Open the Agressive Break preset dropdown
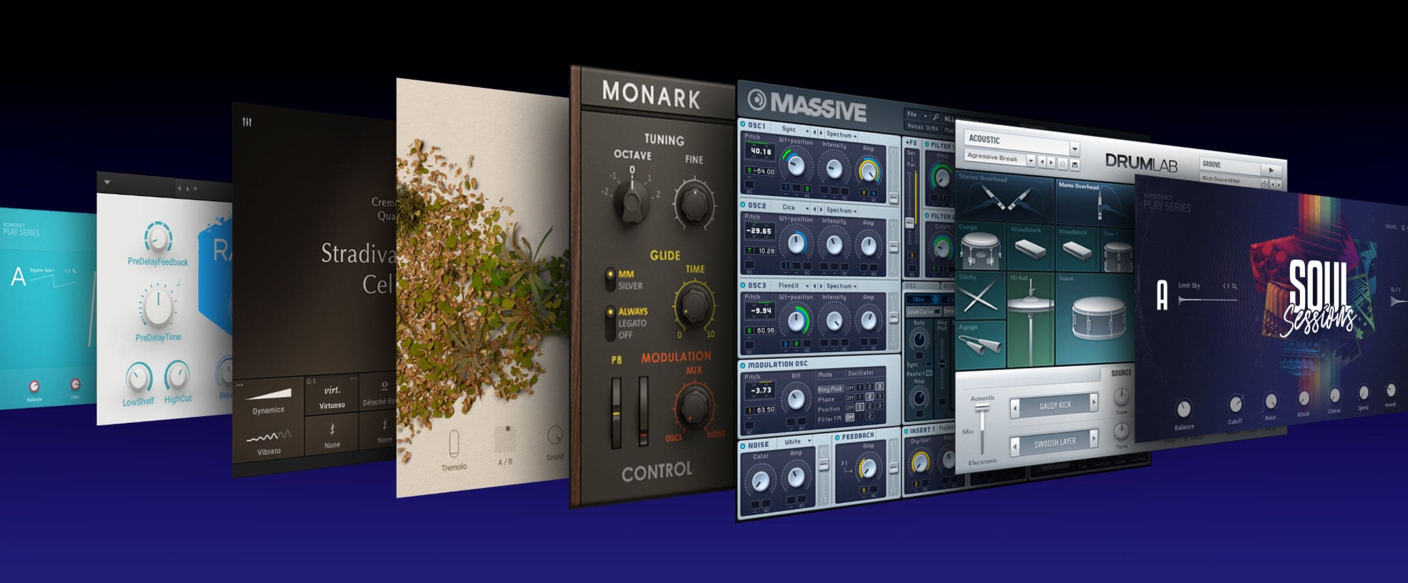Screen dimensions: 1408x583 pos(1001,158)
